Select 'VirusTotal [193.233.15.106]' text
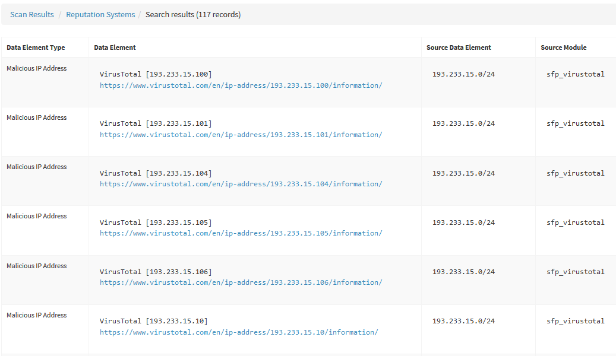616x356 pixels. pos(156,272)
